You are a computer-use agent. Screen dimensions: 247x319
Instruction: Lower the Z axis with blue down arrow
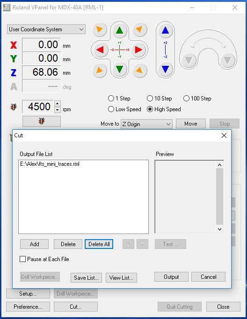click(165, 69)
